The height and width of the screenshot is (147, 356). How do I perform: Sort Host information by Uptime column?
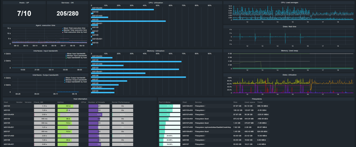click(x=61, y=102)
